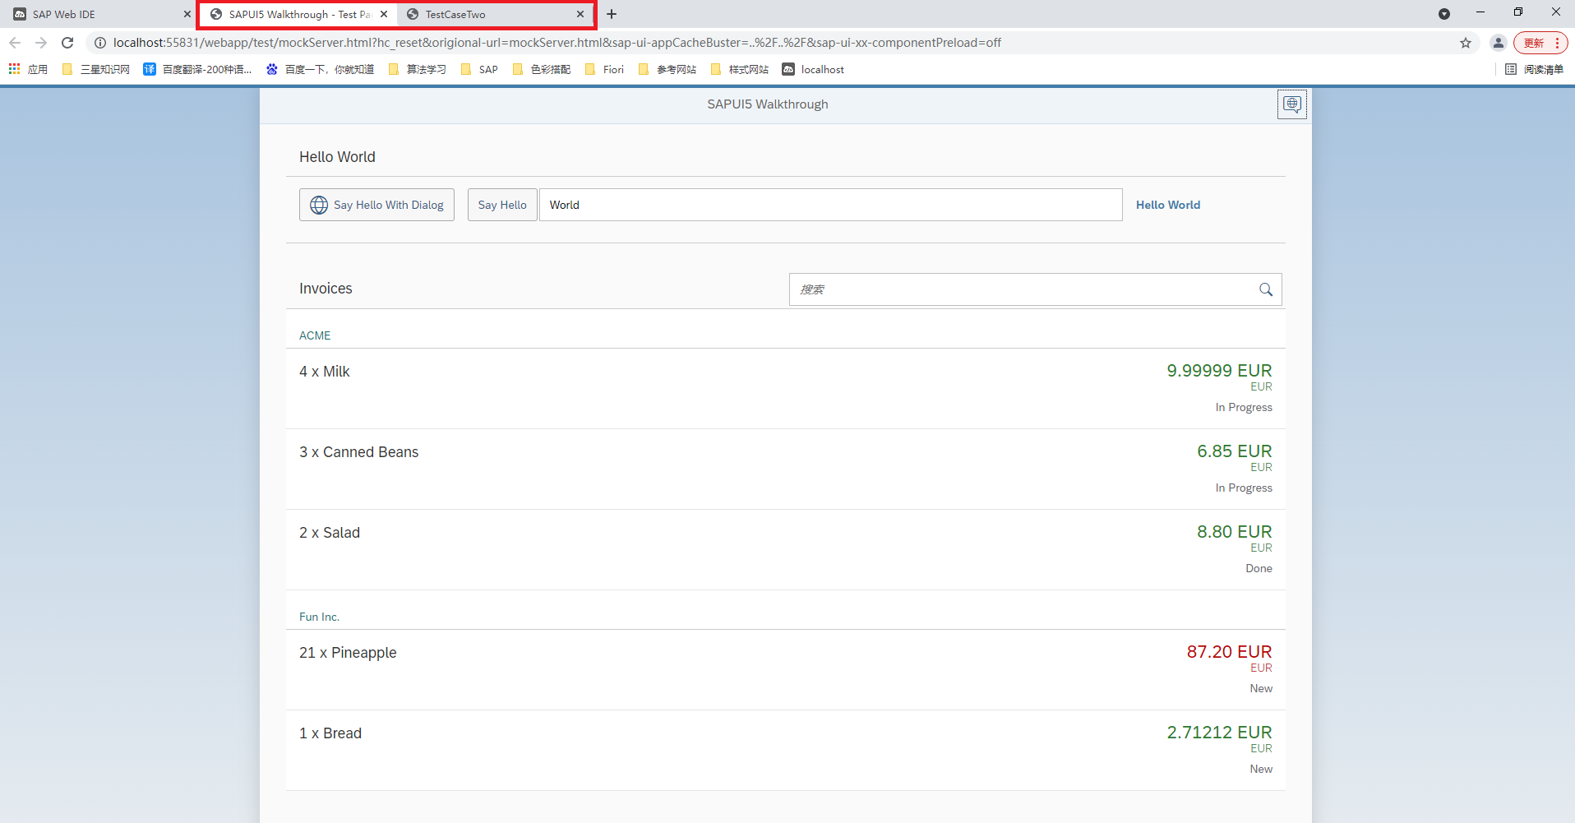
Task: Click the 9.99999 EUR price
Action: [1219, 371]
